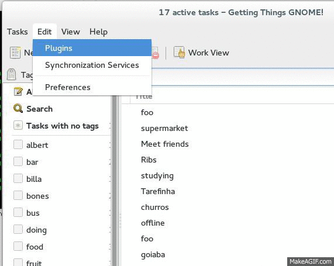The width and height of the screenshot is (334, 266).
Task: Open the Tasks menu
Action: coord(17,32)
